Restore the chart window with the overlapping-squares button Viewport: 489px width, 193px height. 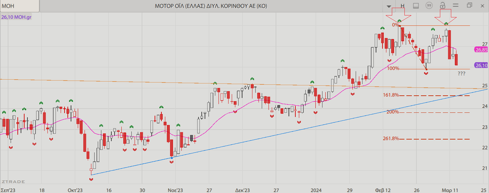tap(469, 5)
